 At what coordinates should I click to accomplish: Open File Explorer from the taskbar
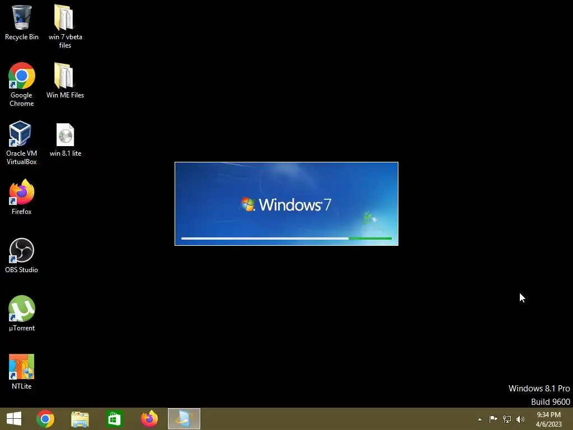pos(79,419)
